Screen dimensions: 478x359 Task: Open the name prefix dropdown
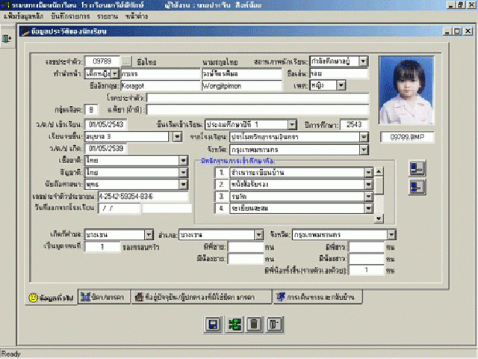(116, 74)
